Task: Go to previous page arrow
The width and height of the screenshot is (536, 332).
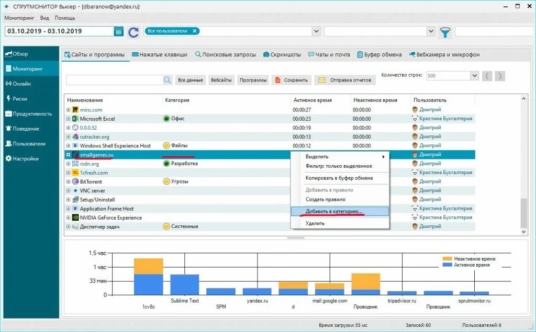Action: click(487, 76)
